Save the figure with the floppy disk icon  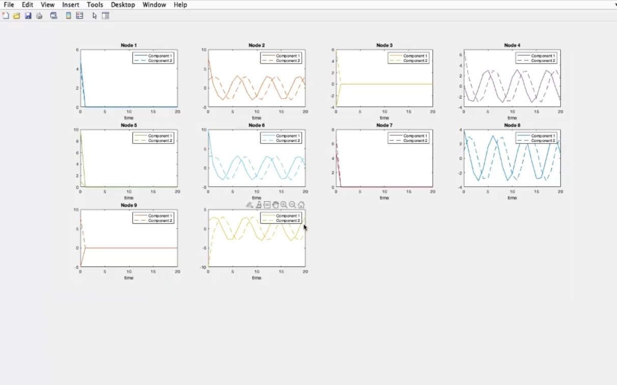(x=28, y=16)
